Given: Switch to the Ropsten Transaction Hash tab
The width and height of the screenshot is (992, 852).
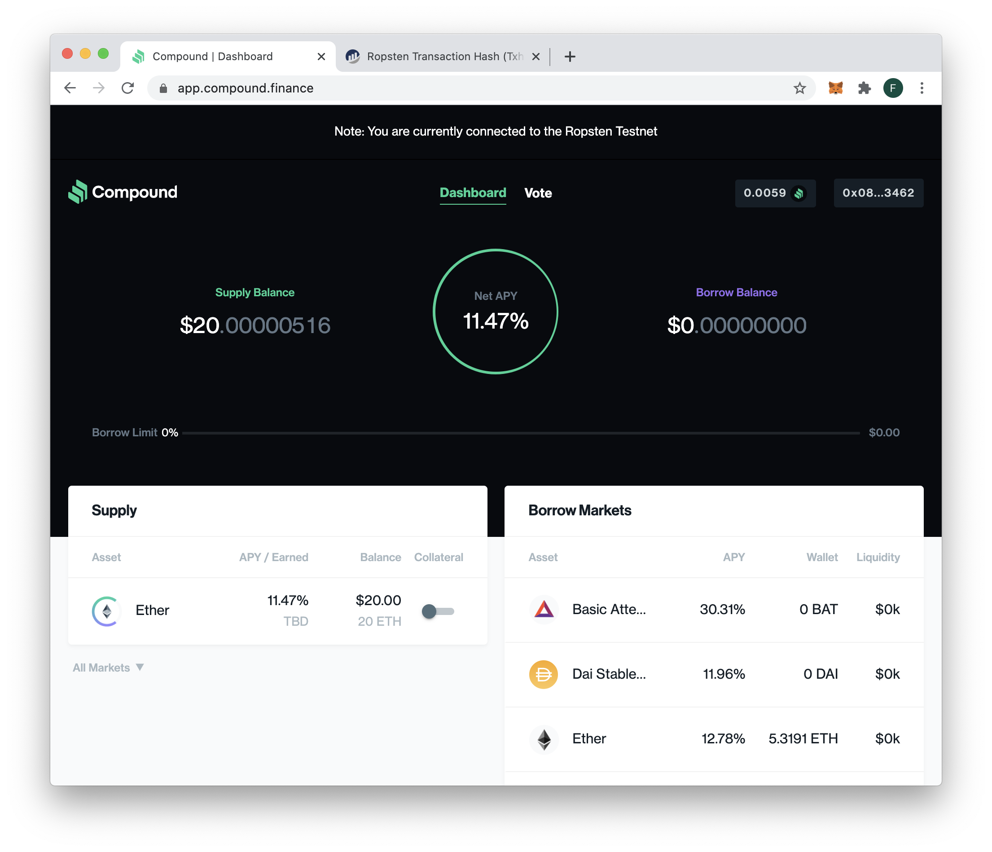Looking at the screenshot, I should [443, 57].
